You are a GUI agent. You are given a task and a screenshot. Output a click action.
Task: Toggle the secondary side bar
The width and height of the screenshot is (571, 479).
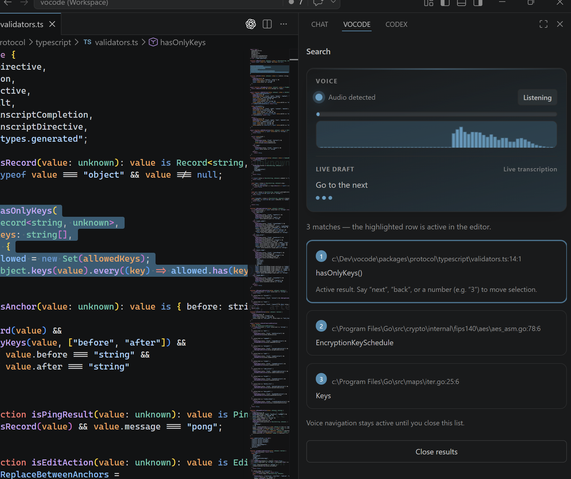click(x=478, y=3)
